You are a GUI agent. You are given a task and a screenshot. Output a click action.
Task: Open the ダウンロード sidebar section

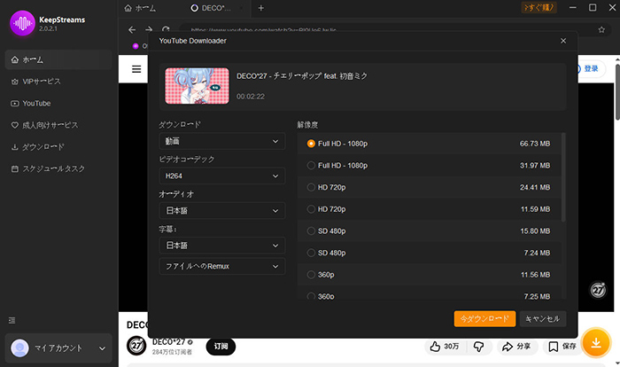(x=58, y=147)
